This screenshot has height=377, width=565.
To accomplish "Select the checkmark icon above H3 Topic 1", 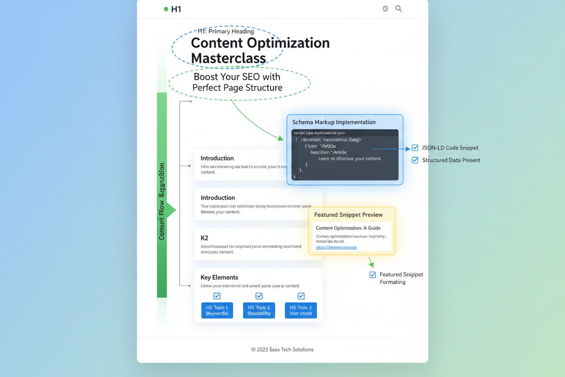I will pos(217,295).
